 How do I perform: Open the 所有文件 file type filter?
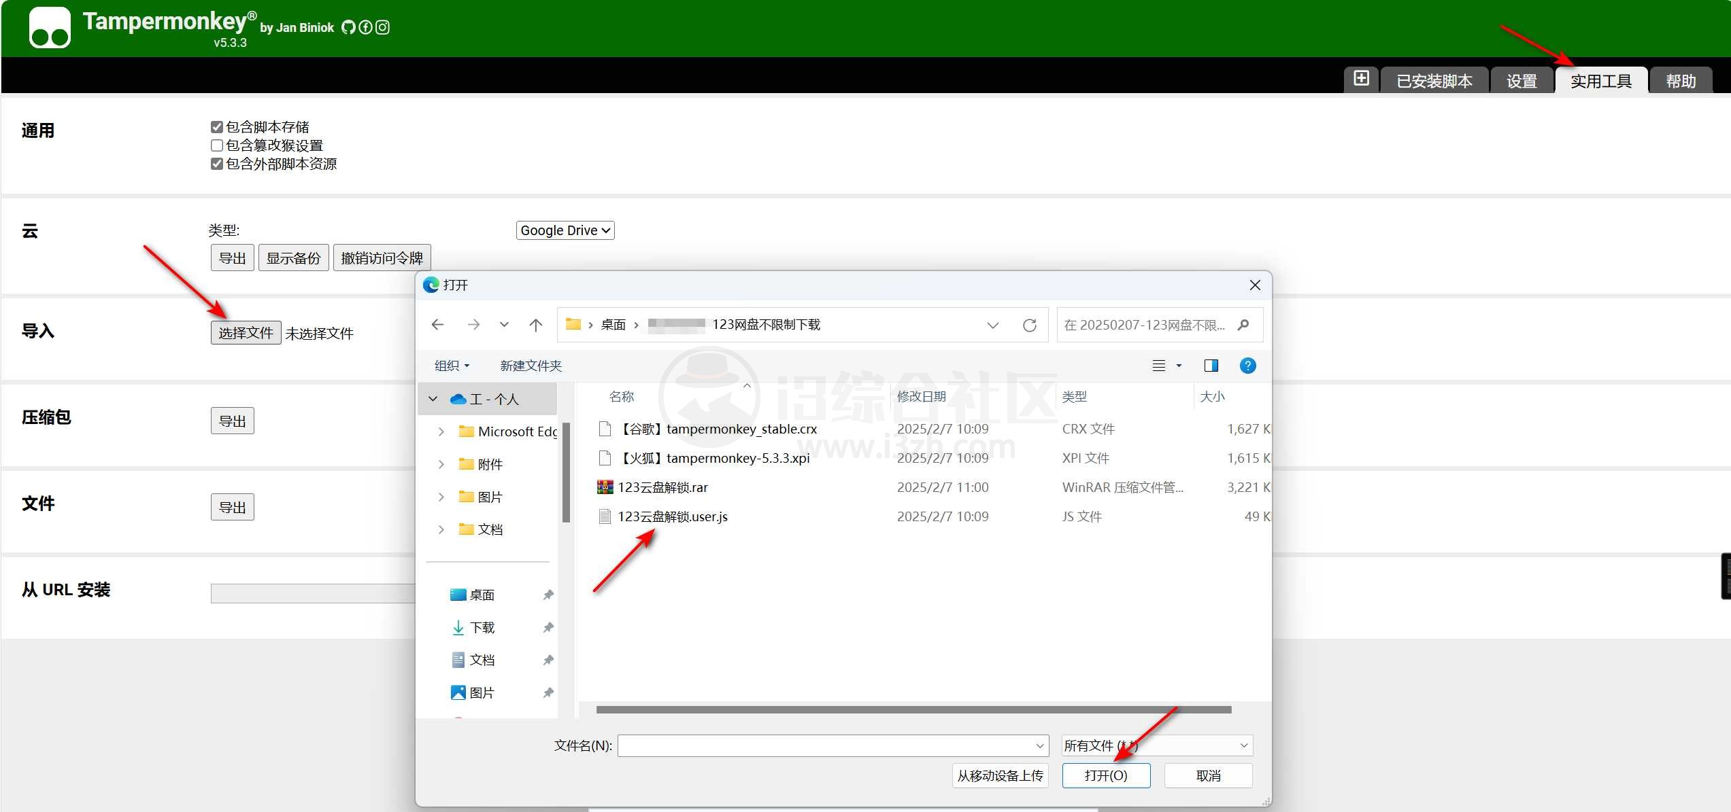1157,745
